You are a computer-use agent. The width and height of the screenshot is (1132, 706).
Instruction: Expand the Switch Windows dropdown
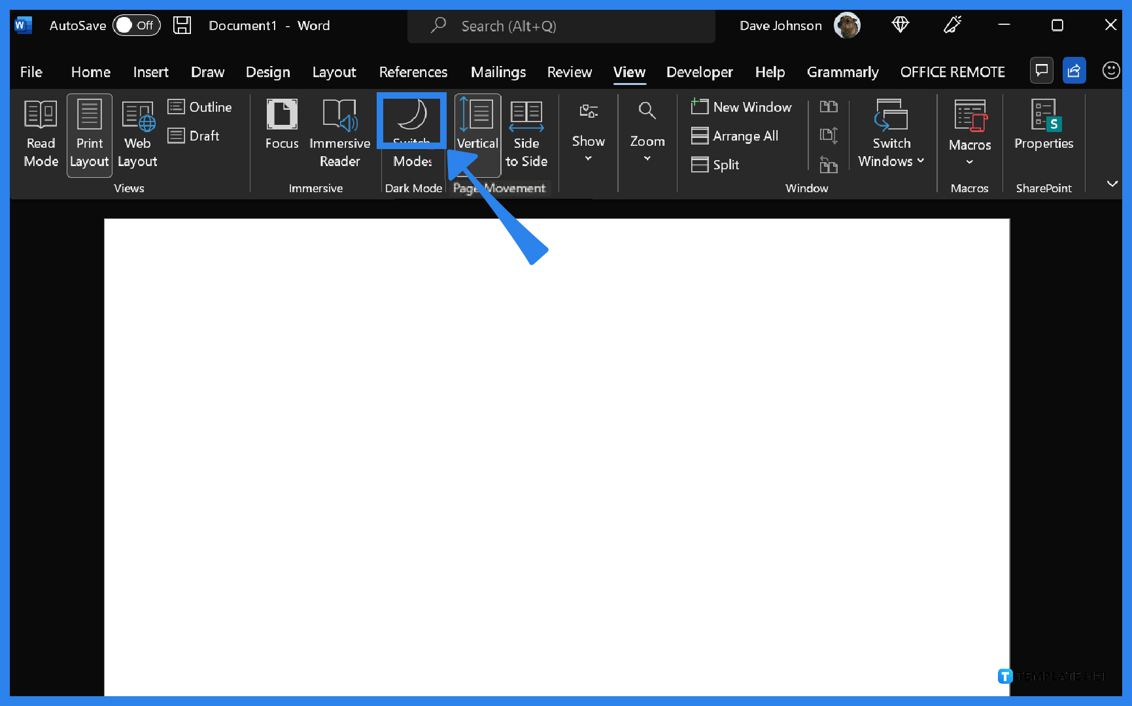(x=920, y=161)
